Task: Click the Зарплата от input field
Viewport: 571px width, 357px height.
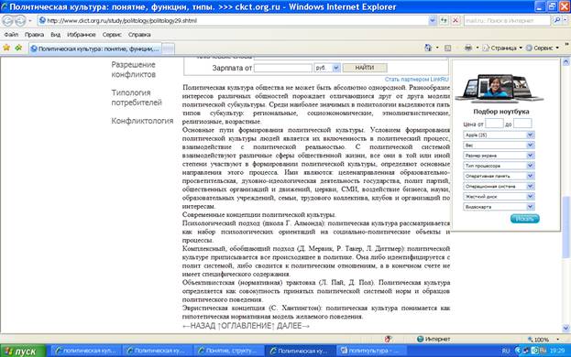Action: pos(283,68)
